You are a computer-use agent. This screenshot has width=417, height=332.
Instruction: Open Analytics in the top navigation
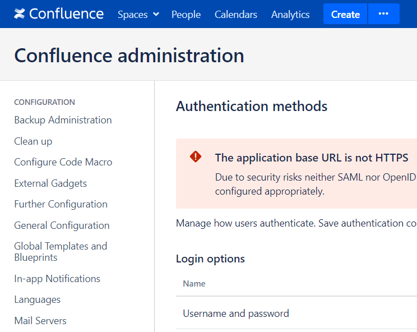click(x=290, y=15)
